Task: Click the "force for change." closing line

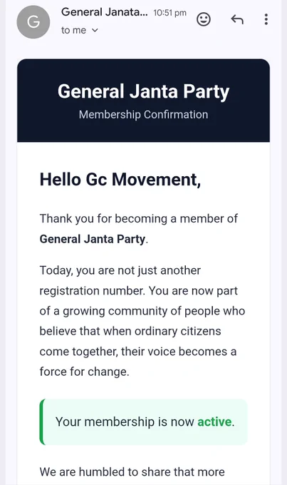Action: (84, 372)
